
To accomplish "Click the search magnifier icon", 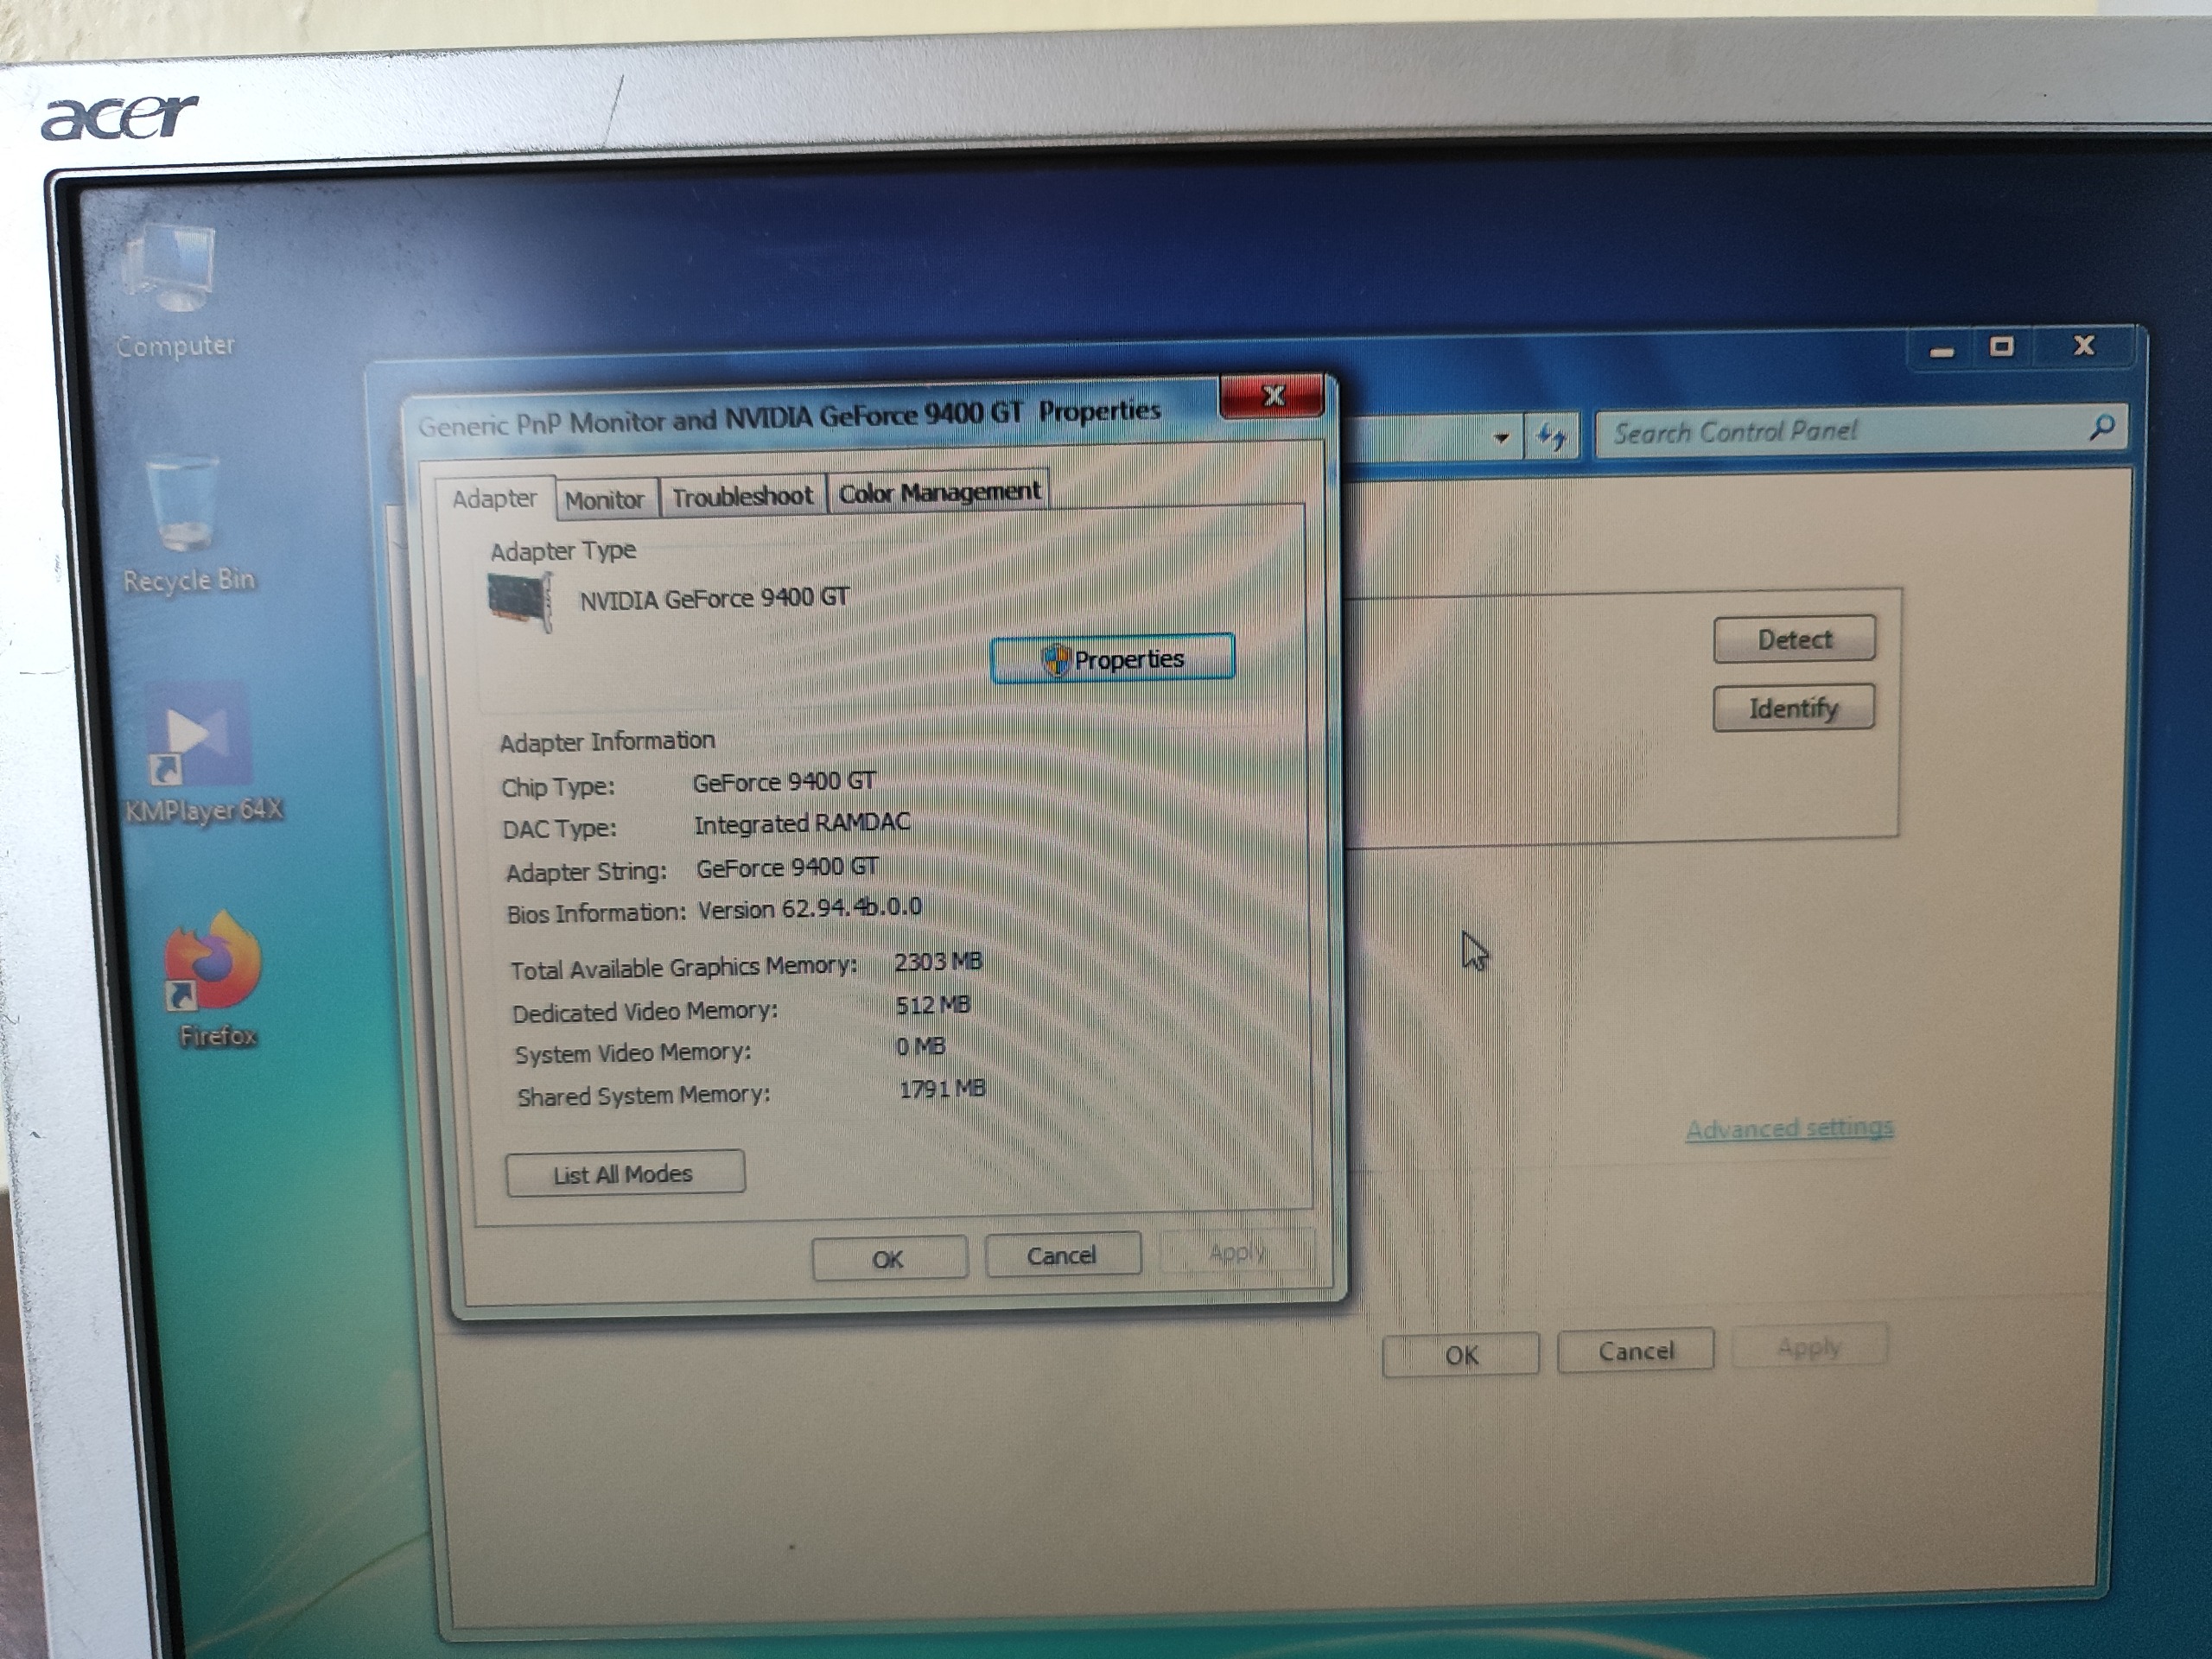I will click(2101, 428).
